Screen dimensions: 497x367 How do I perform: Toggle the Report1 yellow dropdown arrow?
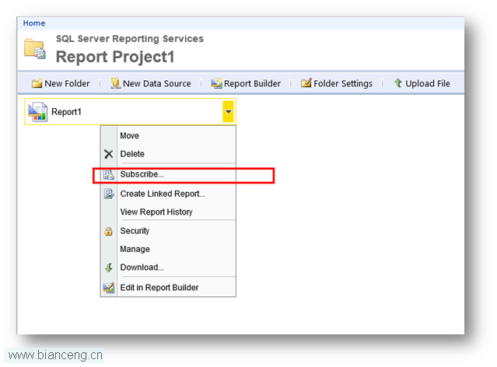point(228,111)
